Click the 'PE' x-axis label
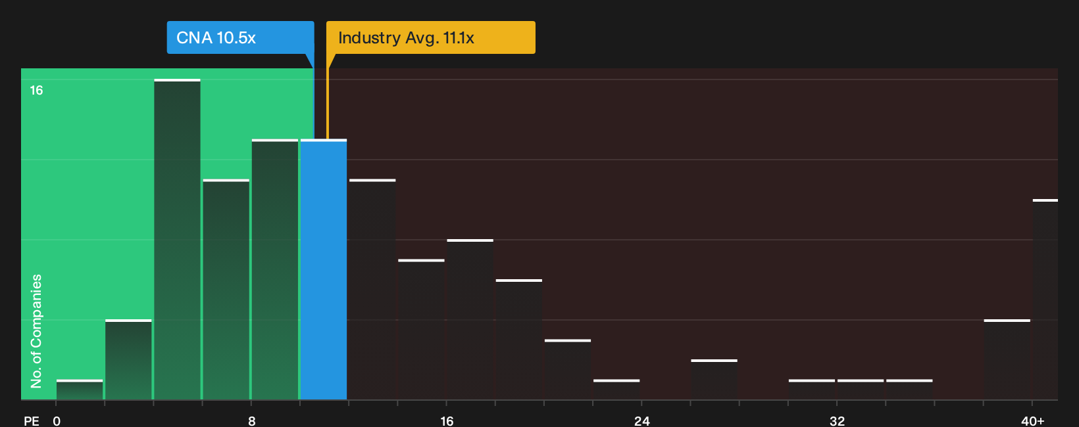Viewport: 1079px width, 427px height. tap(31, 420)
